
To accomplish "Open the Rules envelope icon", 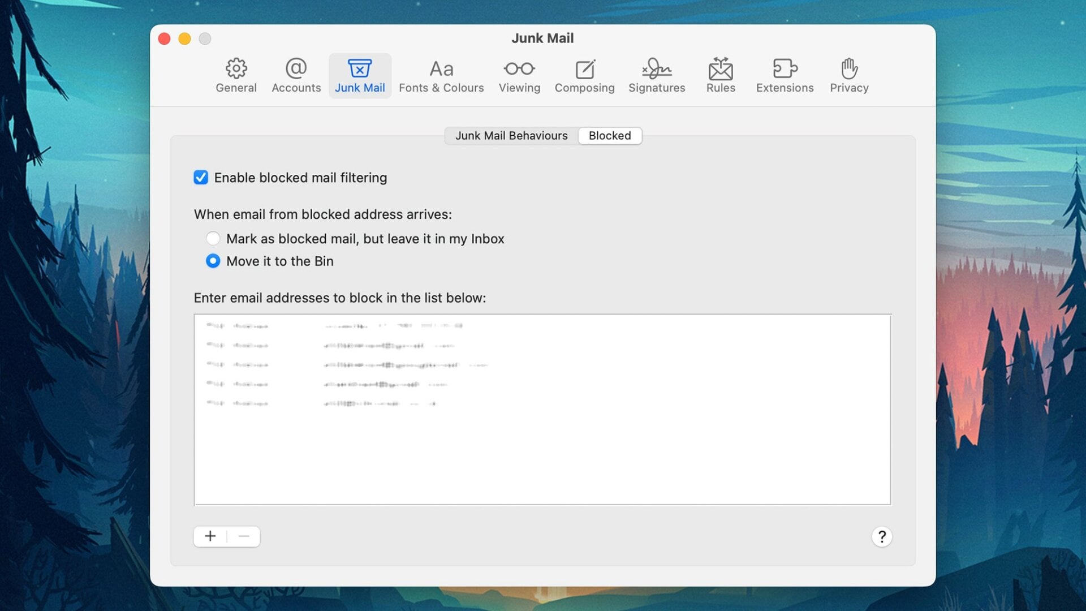I will click(x=720, y=75).
